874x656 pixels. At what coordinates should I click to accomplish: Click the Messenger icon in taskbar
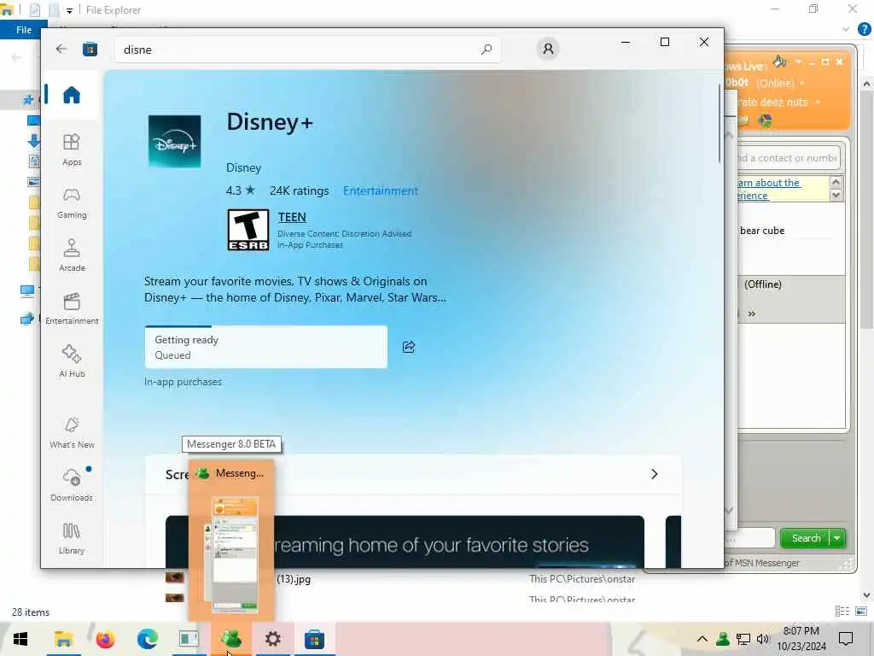(230, 639)
